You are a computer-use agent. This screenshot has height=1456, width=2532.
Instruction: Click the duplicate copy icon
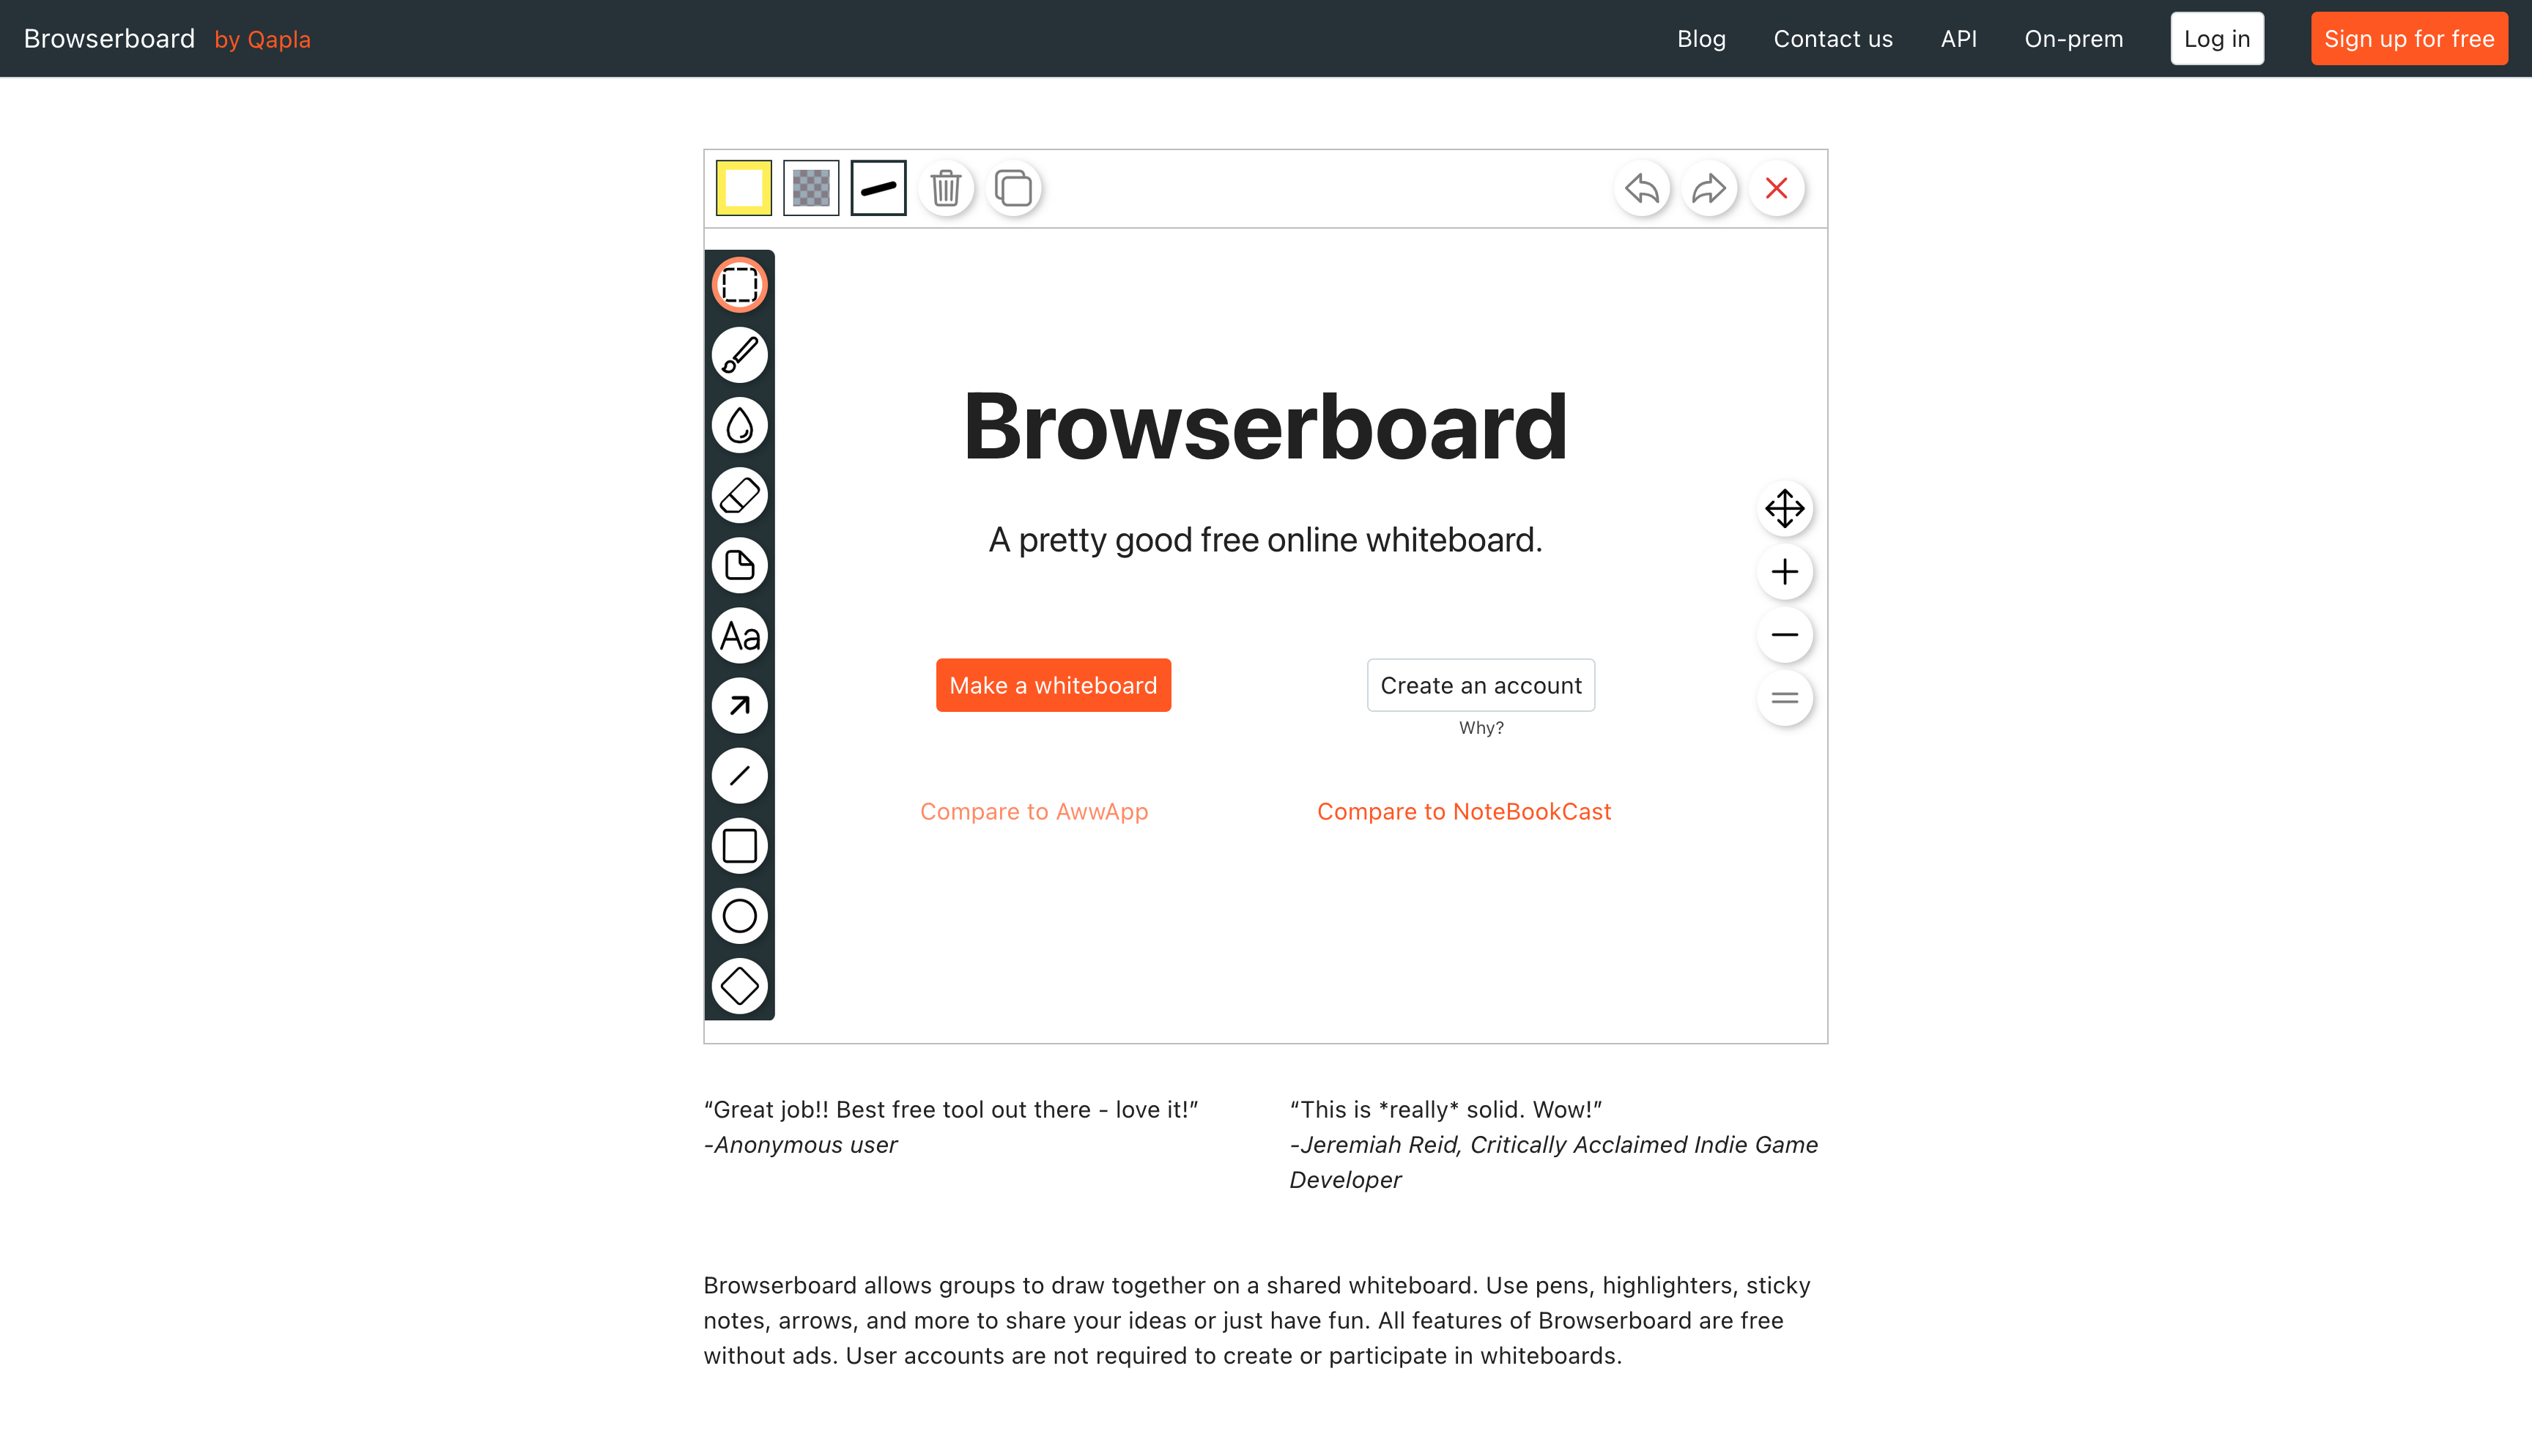click(1013, 188)
